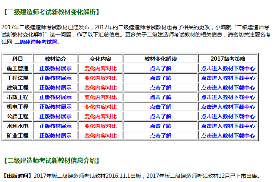
Task: Select the 变化内容 column header
Action: click(x=100, y=59)
